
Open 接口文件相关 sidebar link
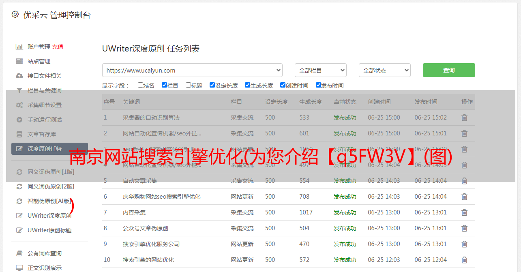pos(45,76)
